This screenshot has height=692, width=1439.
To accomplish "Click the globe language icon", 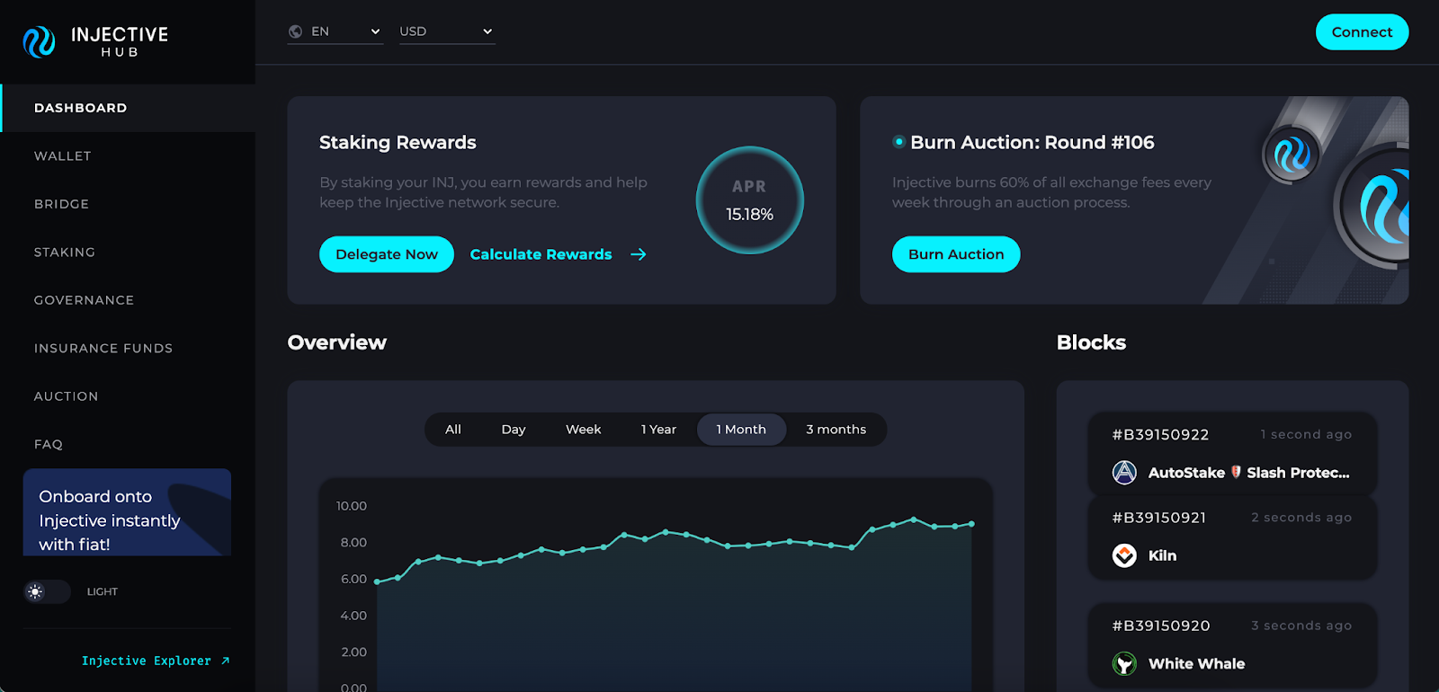I will (295, 31).
